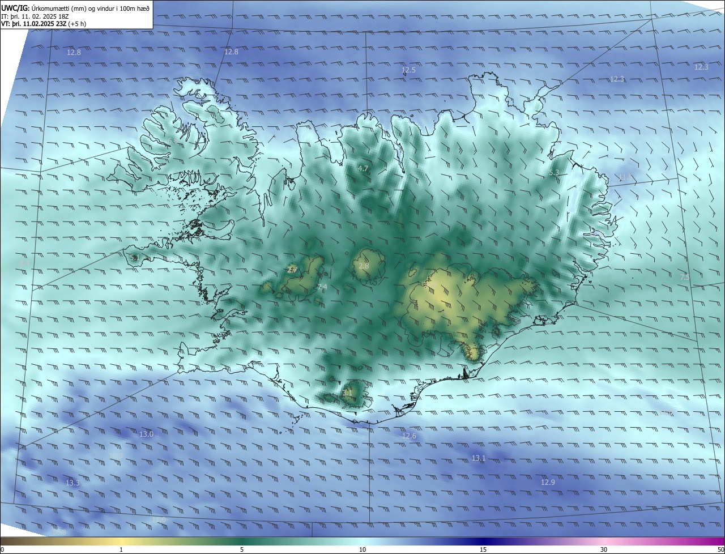Click the color scale label 50
725x554 pixels.
click(720, 549)
